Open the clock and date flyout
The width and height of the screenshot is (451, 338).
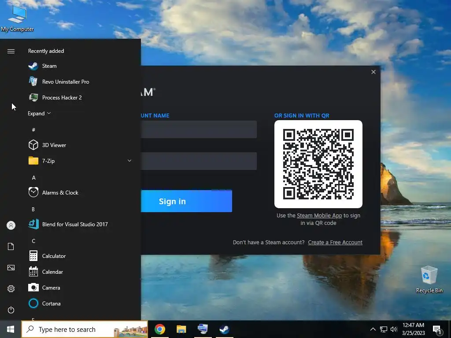click(413, 329)
